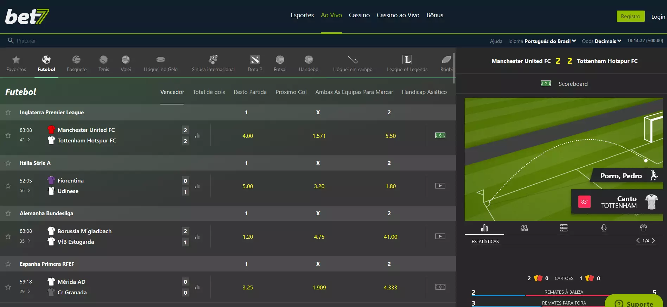The image size is (667, 307).
Task: Switch to the Total de gols tab
Action: pos(209,92)
